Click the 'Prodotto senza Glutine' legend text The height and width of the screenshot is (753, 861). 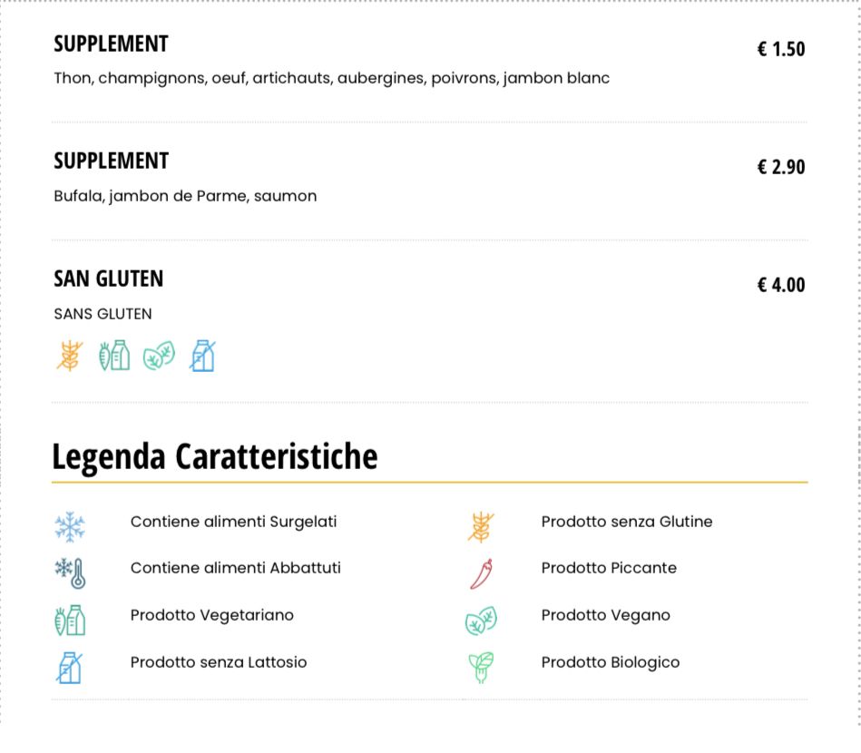(627, 522)
